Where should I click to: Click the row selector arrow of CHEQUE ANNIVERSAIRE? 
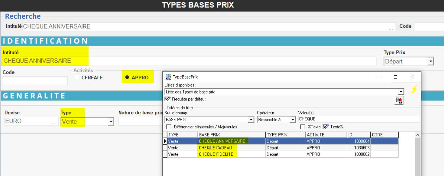click(165, 141)
